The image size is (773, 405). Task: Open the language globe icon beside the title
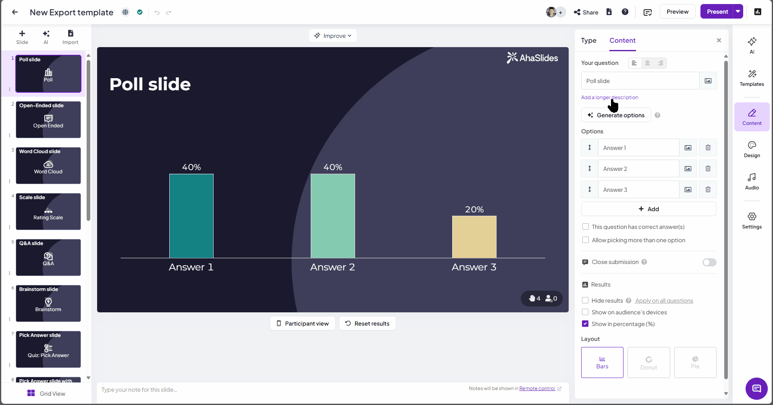126,12
